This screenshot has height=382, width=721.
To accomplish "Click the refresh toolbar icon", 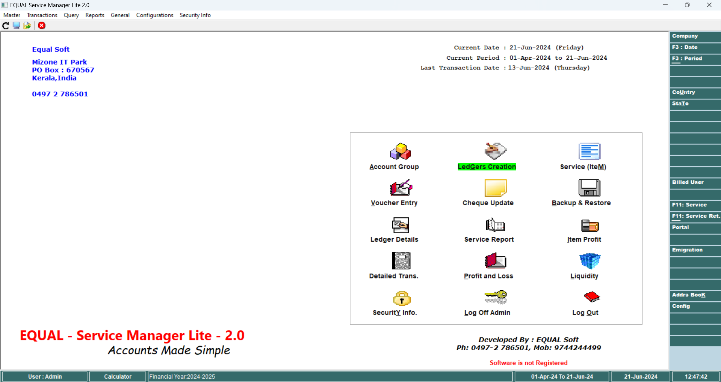I will click(x=6, y=26).
